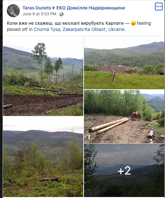Open the photo of felled trees and plowed soil

[x=43, y=76]
